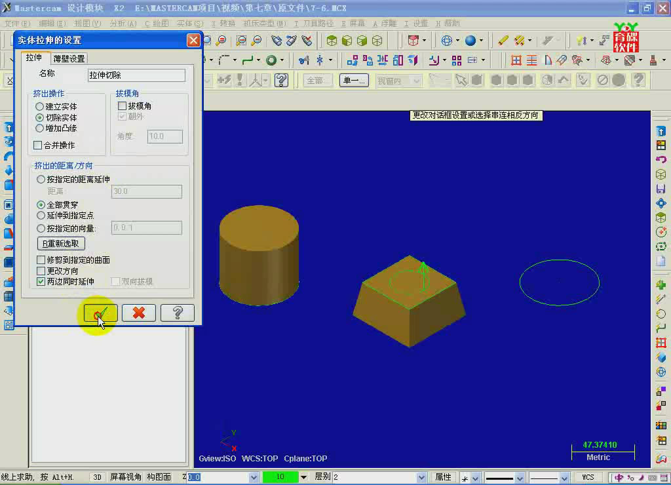
Task: Confirm the extrude settings with the green checkmark
Action: [x=100, y=313]
